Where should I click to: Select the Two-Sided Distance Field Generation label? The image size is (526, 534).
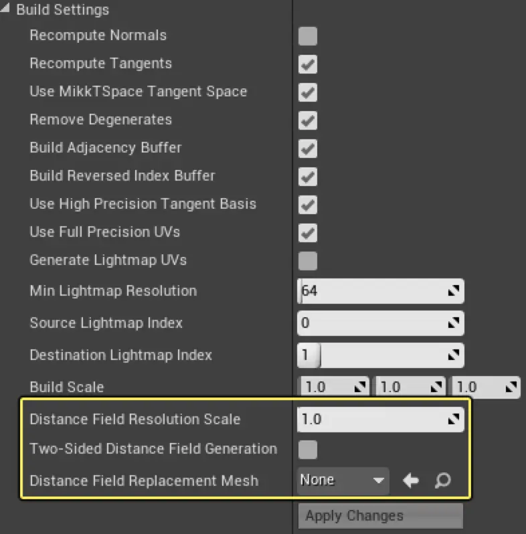point(153,449)
